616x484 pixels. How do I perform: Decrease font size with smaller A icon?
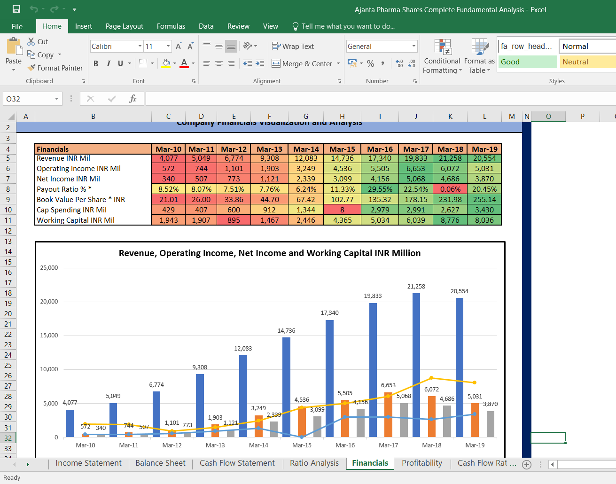pos(190,46)
